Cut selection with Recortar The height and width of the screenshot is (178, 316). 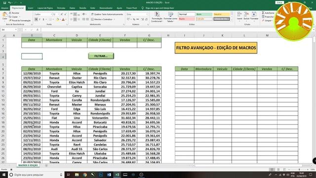point(14,13)
